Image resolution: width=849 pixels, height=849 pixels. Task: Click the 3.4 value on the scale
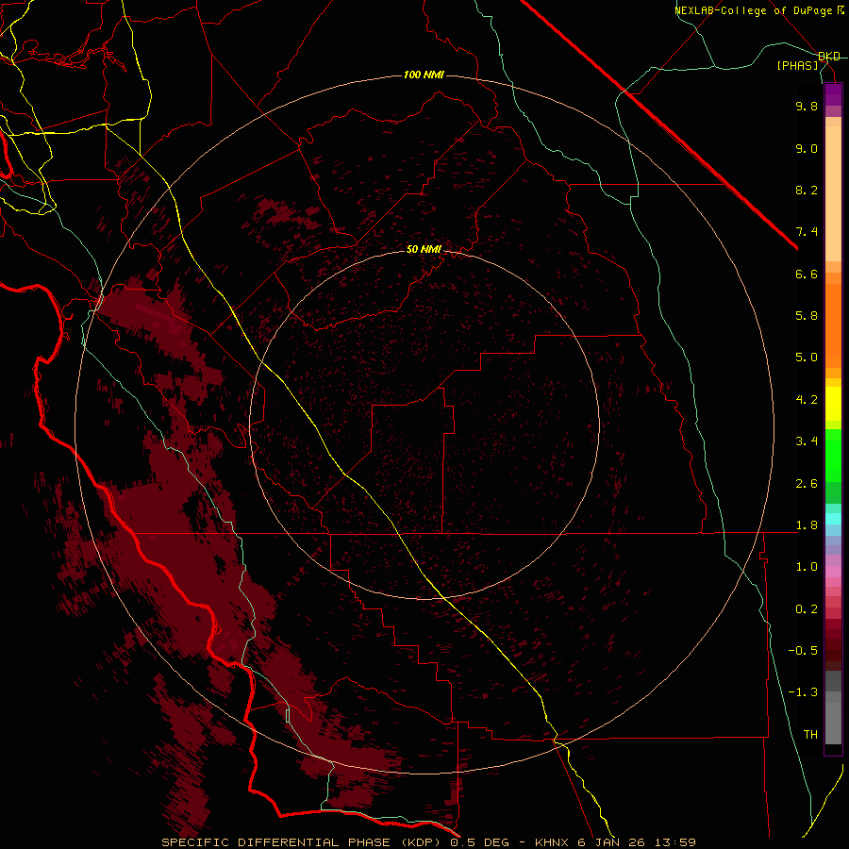pos(807,441)
